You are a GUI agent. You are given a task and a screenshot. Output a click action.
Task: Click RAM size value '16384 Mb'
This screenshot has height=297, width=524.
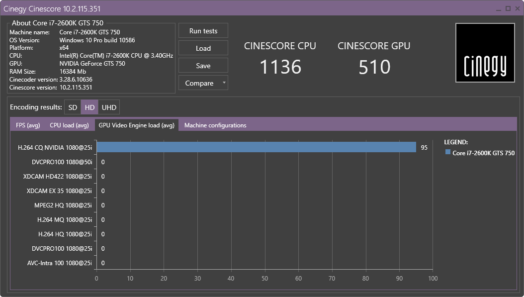(x=73, y=72)
